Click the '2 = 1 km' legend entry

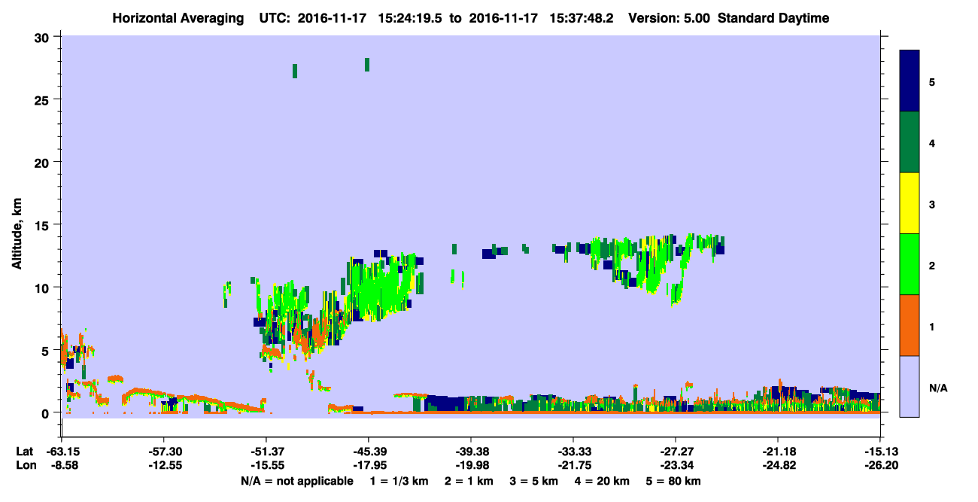click(x=468, y=481)
